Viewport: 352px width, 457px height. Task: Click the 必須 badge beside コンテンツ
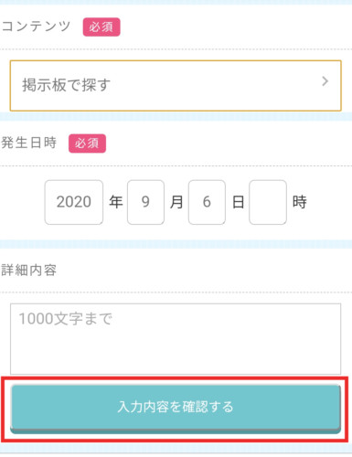(x=101, y=27)
